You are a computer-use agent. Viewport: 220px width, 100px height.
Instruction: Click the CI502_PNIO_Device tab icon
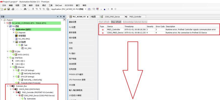tap(102, 17)
